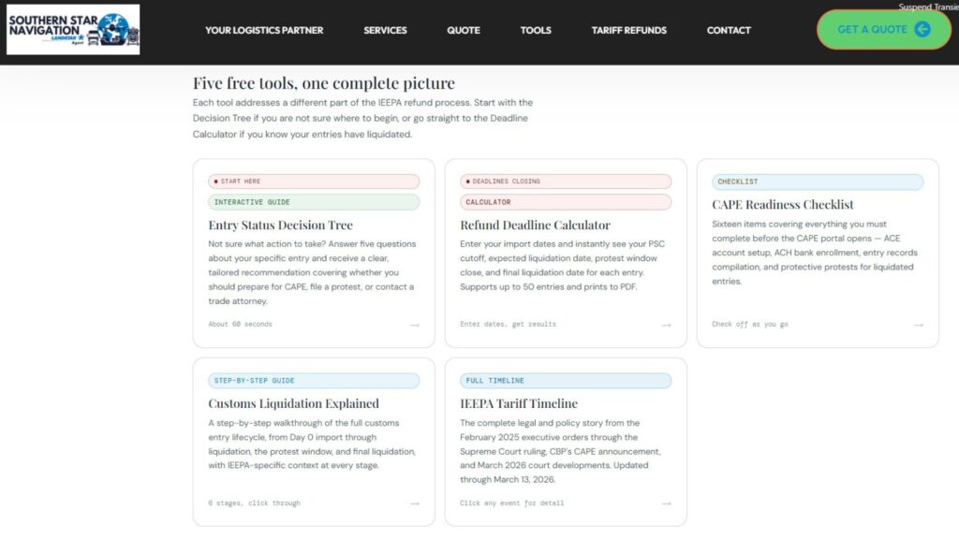Click arrow on Entry Status Decision Tree card
Image resolution: width=959 pixels, height=539 pixels.
pos(415,325)
